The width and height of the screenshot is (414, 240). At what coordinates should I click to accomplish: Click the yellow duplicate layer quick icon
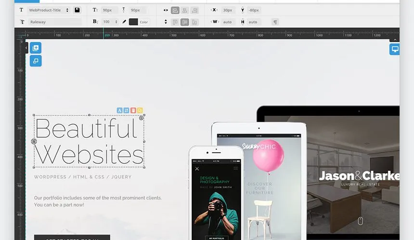(140, 110)
